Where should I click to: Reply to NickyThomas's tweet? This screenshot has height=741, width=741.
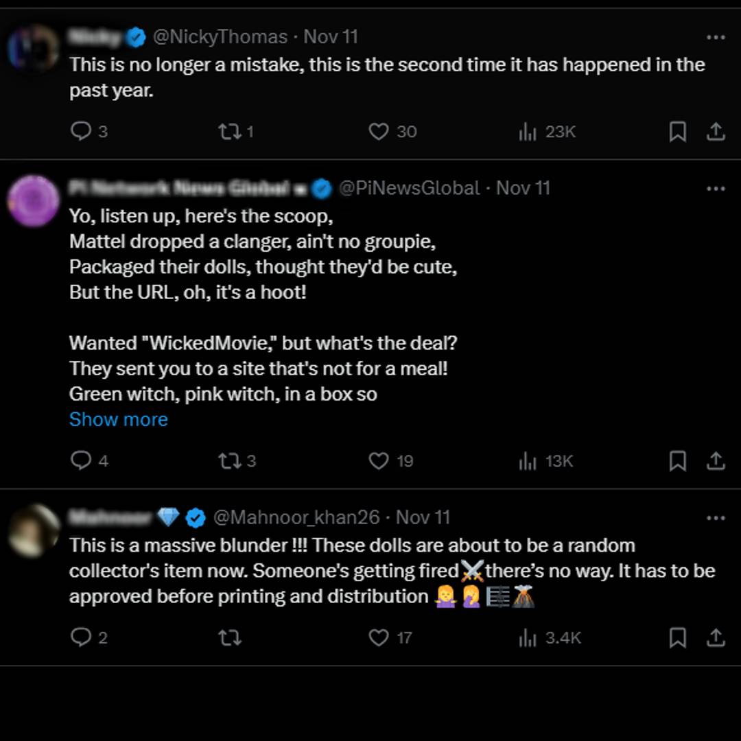81,131
